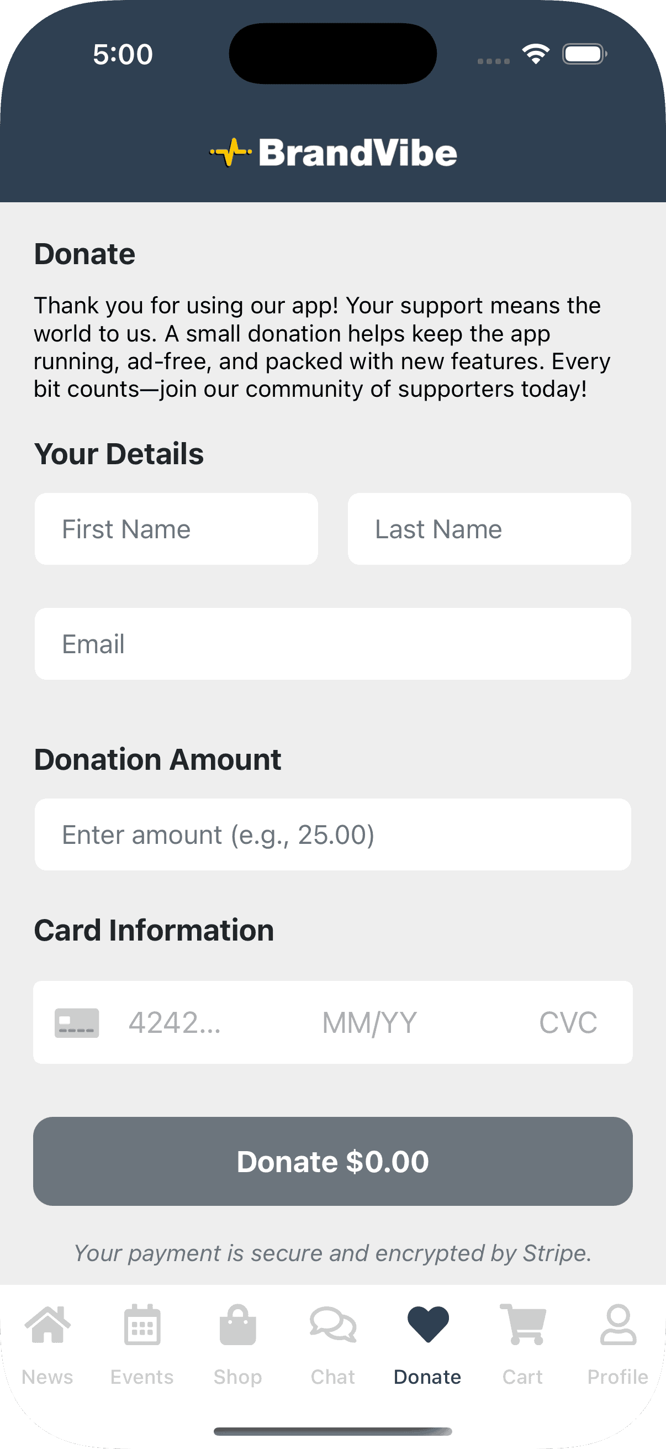Tap the Wi-Fi status icon

click(x=536, y=54)
